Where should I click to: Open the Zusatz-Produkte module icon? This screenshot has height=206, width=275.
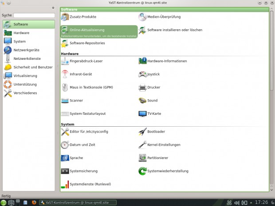pyautogui.click(x=65, y=17)
